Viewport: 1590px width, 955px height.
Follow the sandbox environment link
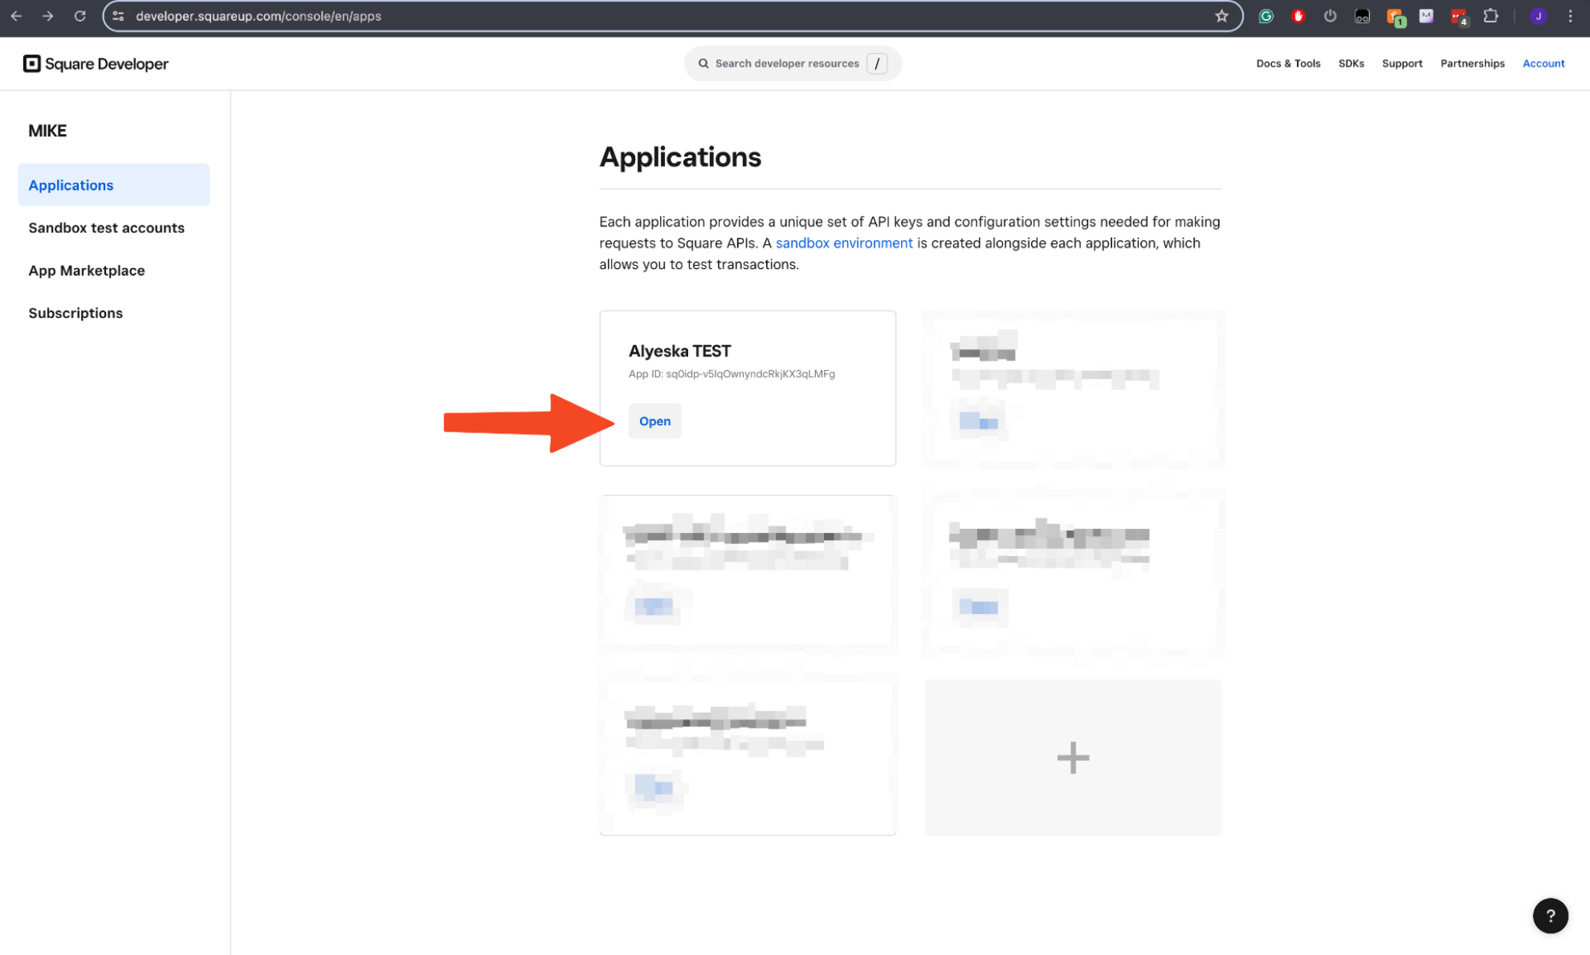click(843, 243)
